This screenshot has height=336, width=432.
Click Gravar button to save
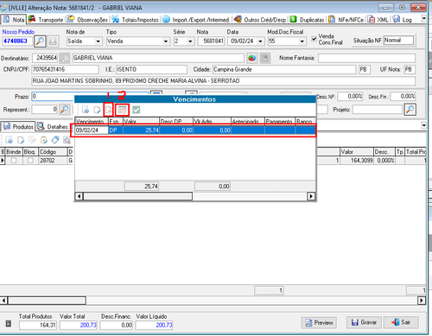tap(364, 322)
